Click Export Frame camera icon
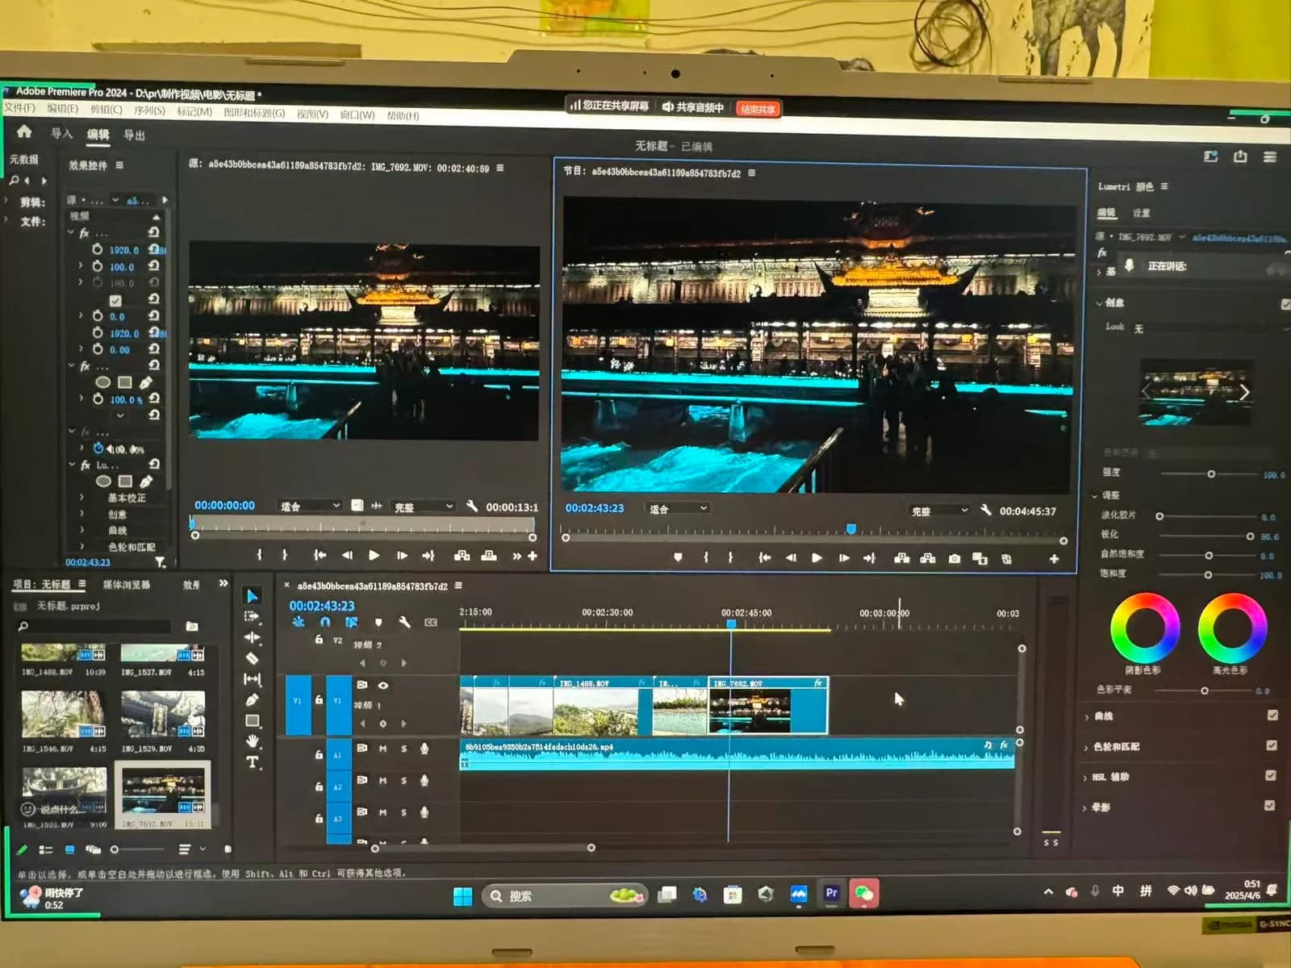Viewport: 1291px width, 968px height. click(x=955, y=558)
